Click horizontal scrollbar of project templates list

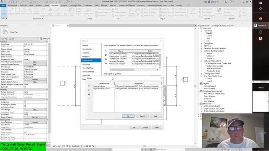click(x=123, y=70)
